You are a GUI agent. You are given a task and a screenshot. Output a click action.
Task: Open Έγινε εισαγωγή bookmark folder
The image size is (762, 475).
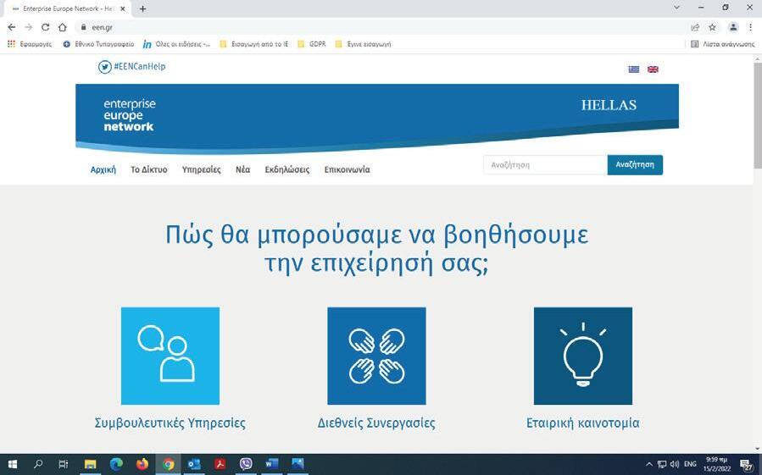pyautogui.click(x=363, y=44)
